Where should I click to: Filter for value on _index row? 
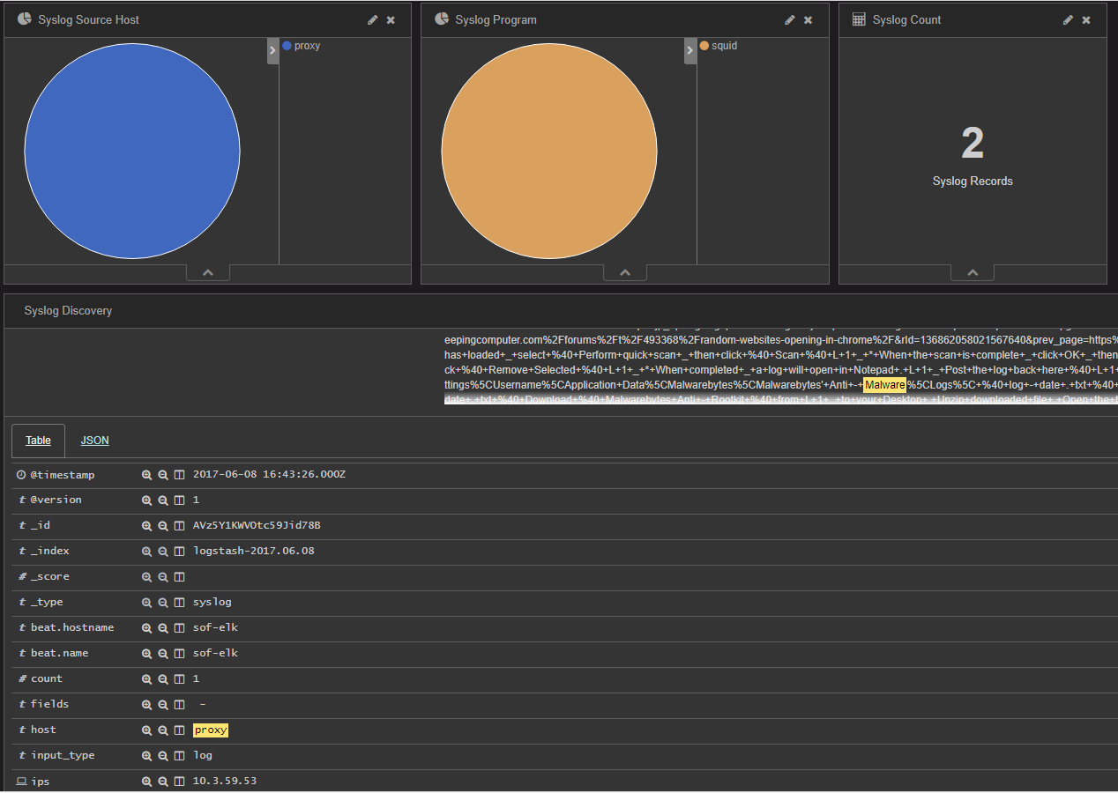click(147, 552)
